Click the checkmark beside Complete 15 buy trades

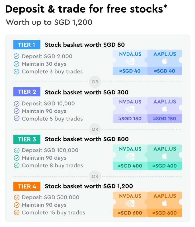coord(17,212)
